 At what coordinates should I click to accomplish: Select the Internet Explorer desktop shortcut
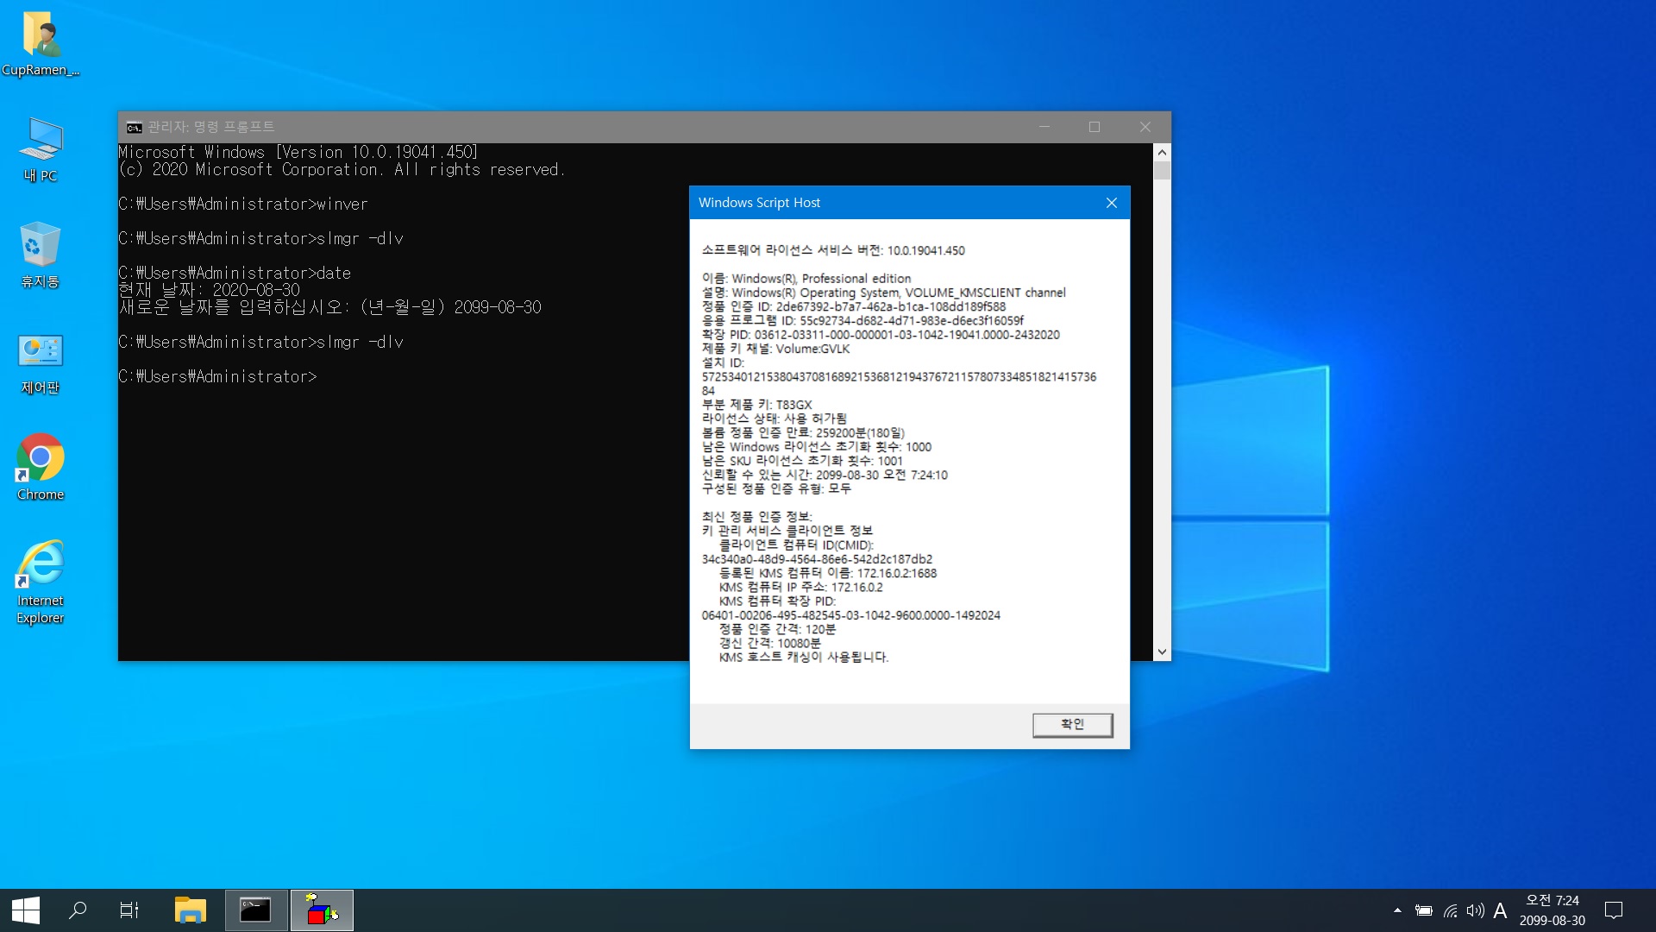pos(40,582)
